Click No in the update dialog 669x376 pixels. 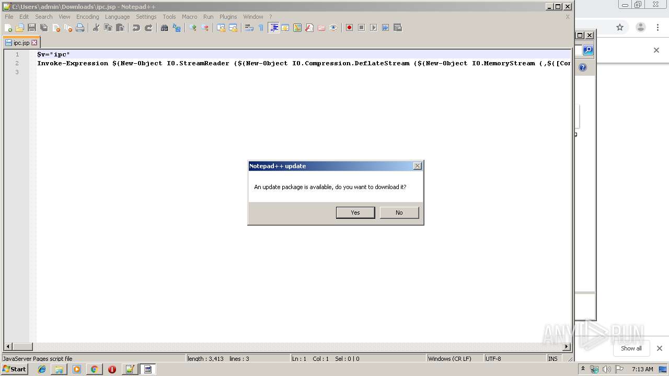(399, 213)
